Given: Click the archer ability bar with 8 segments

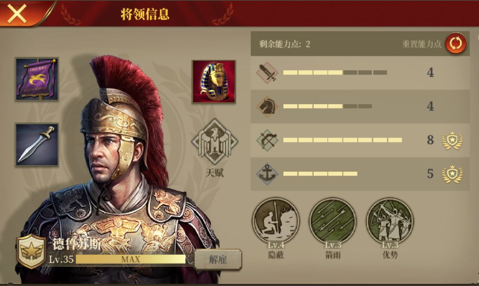Looking at the screenshot, I should pyautogui.click(x=342, y=140).
